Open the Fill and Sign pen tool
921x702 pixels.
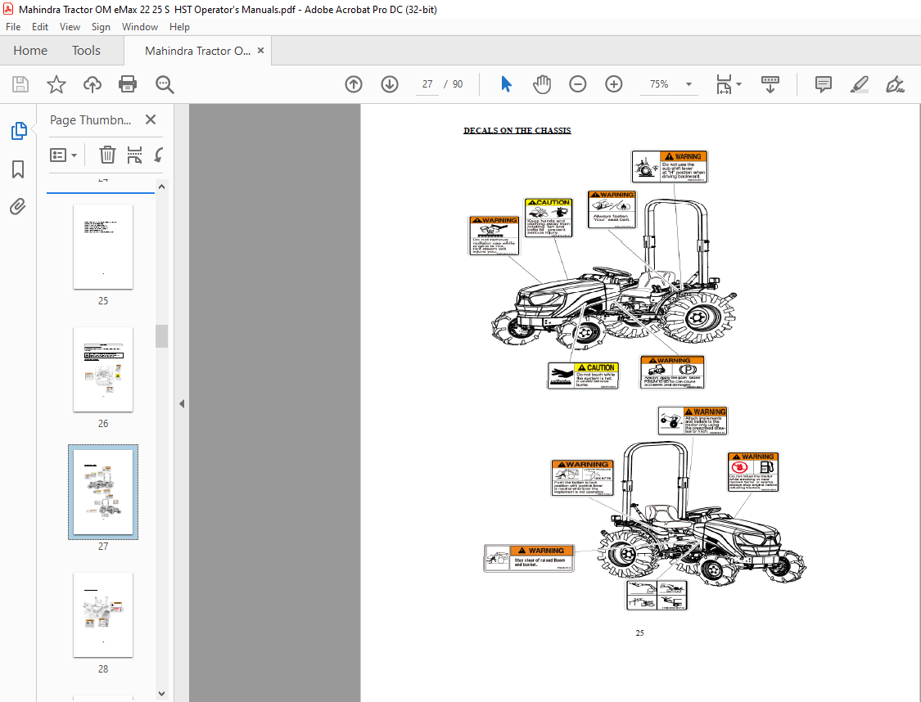coord(895,84)
